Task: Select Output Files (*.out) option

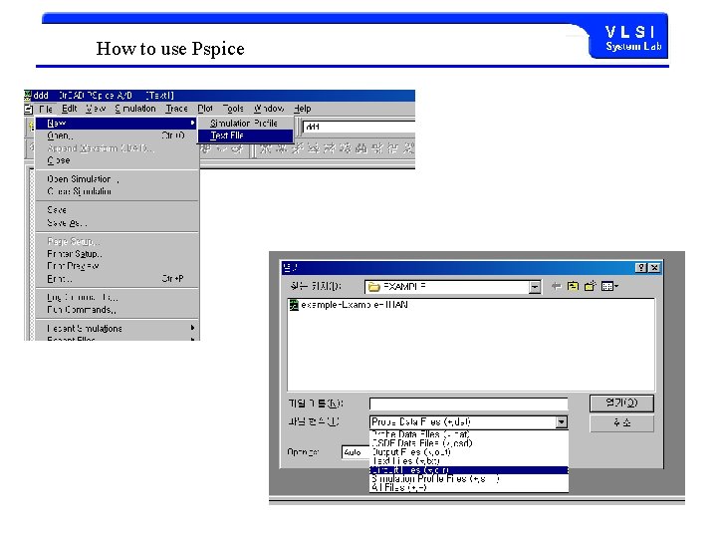Action: 469,452
